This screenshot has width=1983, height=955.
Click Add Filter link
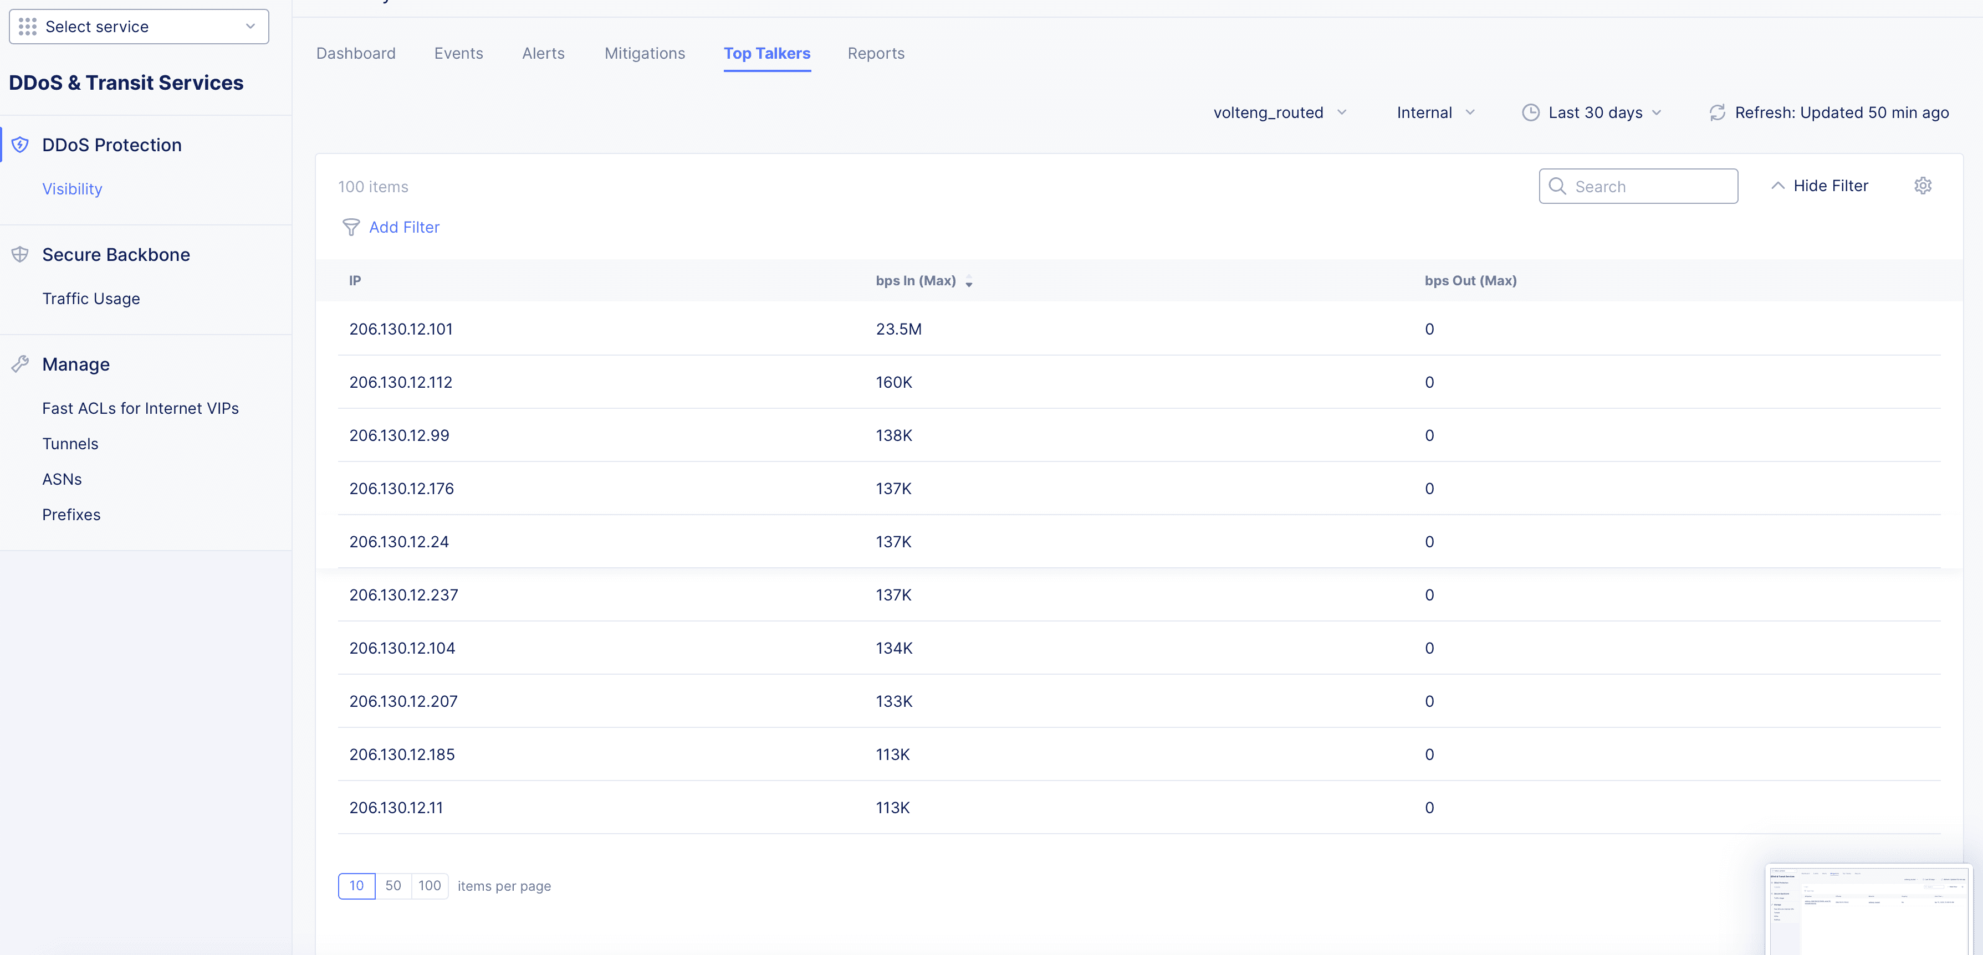pyautogui.click(x=404, y=227)
